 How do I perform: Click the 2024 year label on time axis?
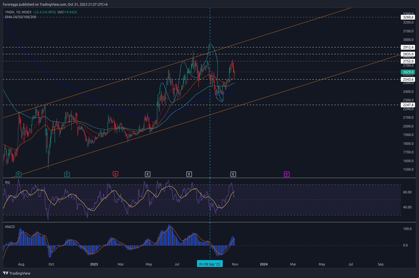click(264, 264)
